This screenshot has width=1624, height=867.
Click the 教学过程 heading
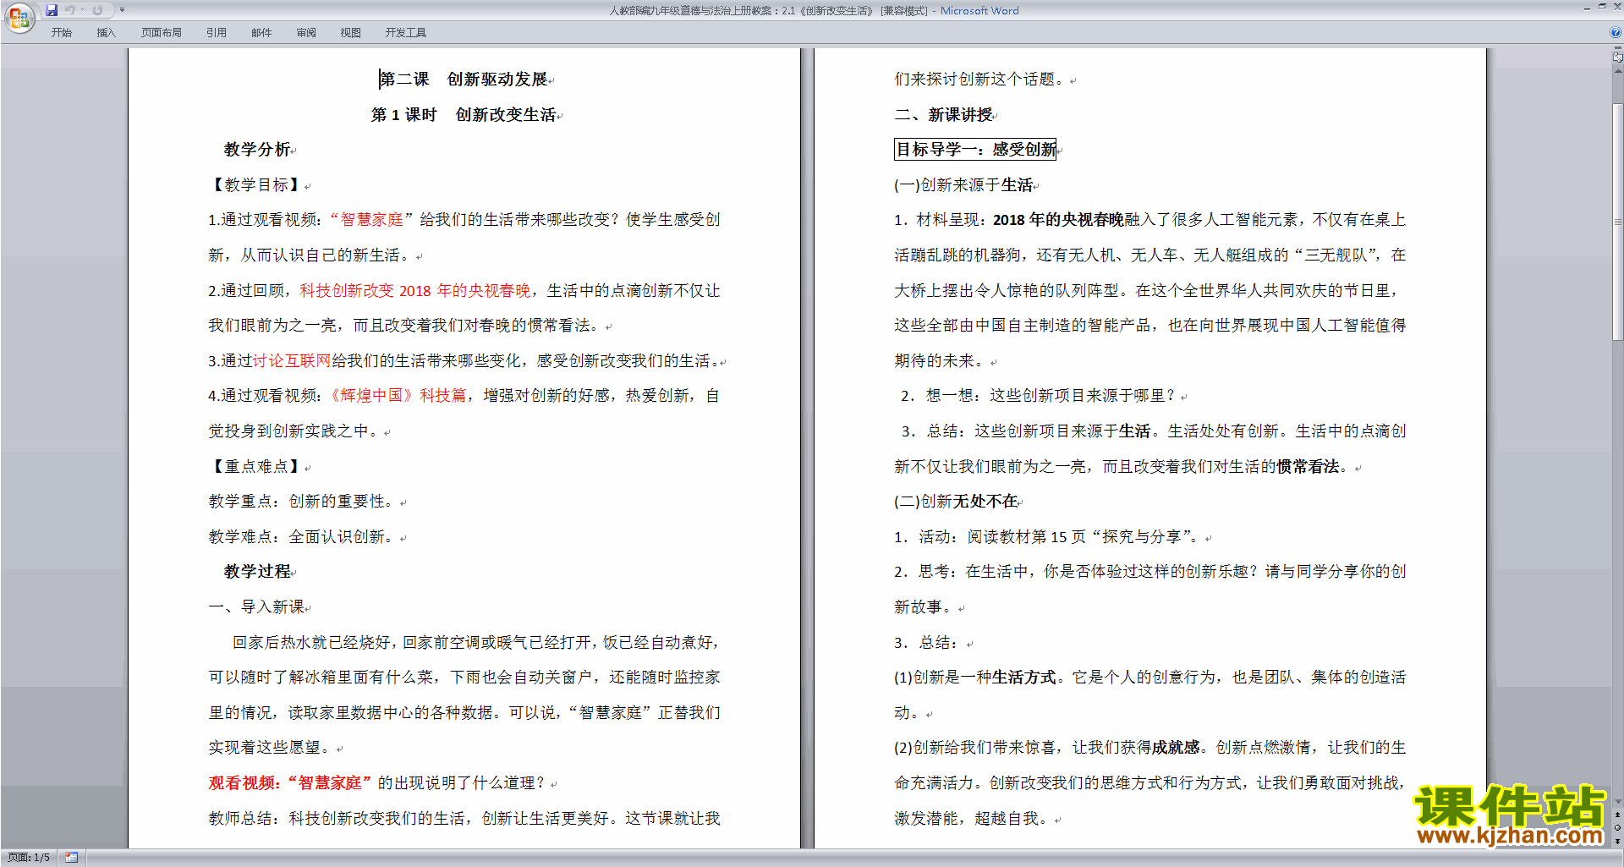click(257, 572)
